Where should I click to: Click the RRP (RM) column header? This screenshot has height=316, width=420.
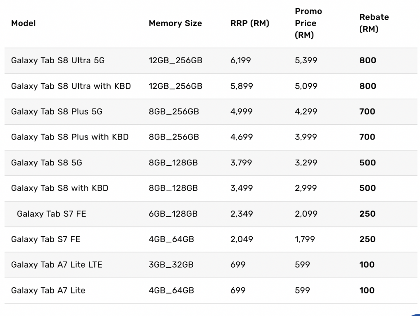tap(250, 23)
